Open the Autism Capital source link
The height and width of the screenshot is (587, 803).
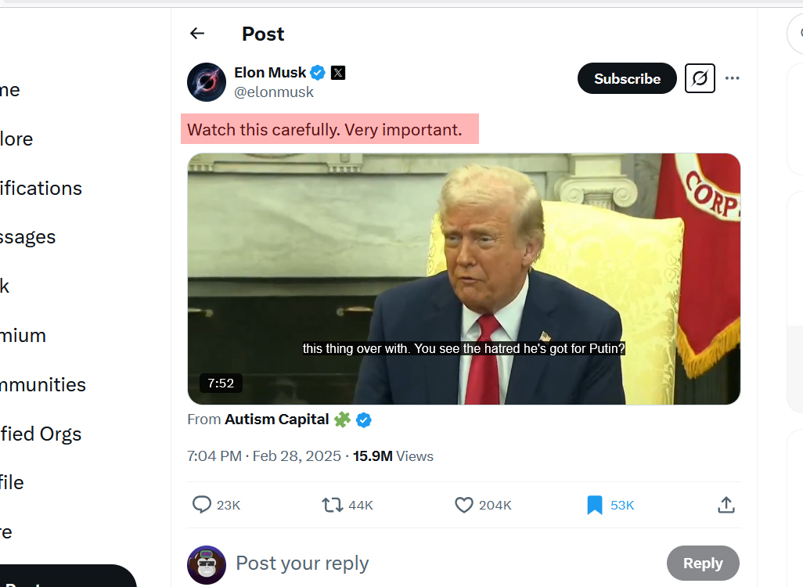(x=276, y=420)
